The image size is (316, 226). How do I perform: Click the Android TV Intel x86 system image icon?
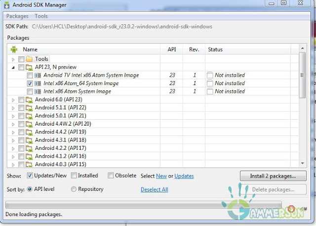(38, 75)
